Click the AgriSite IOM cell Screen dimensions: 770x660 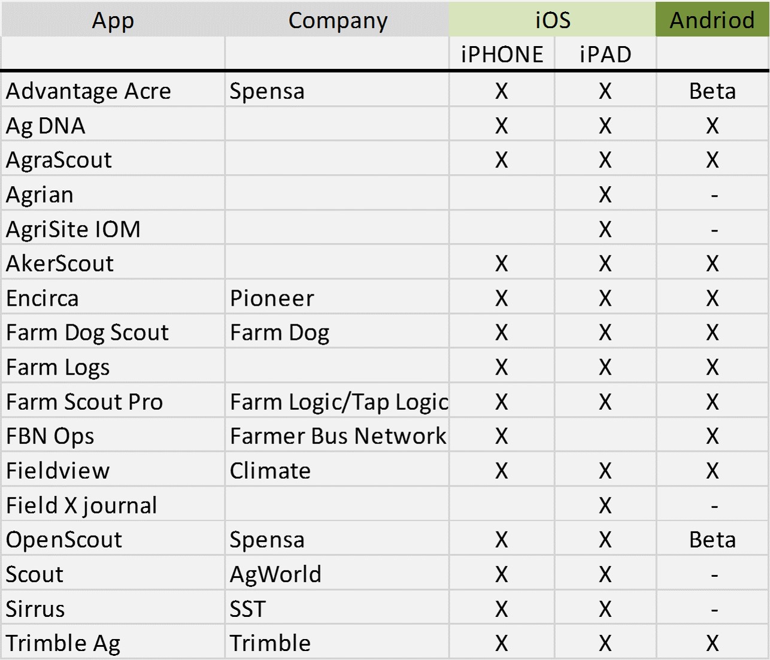73,229
